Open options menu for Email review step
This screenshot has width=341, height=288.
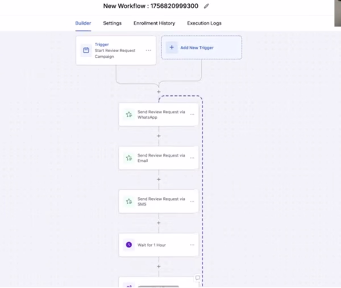click(192, 158)
